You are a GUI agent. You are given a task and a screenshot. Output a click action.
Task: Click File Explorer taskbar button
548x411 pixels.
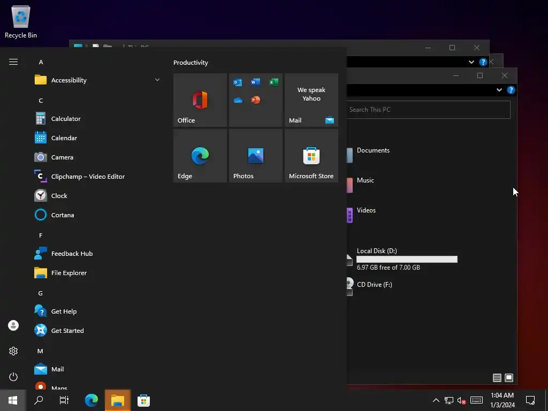(x=118, y=400)
